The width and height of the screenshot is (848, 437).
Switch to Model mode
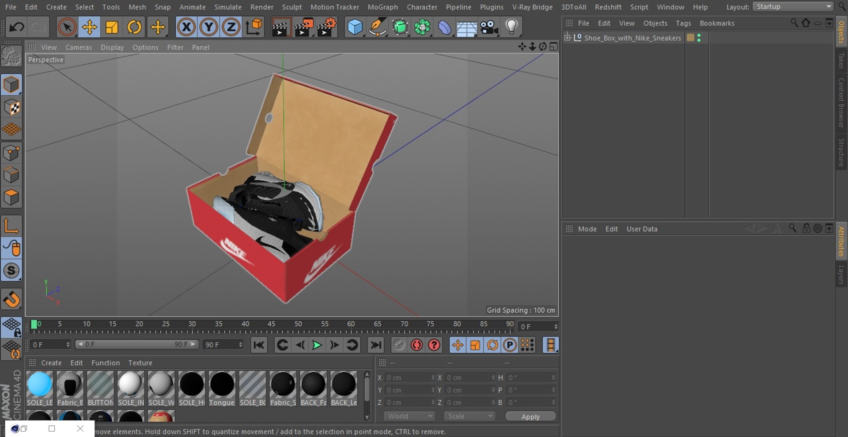tap(11, 85)
